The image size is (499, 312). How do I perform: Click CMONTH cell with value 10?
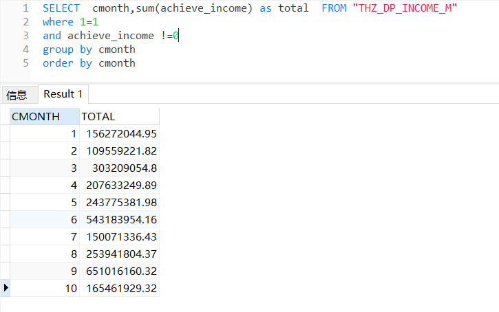pos(45,288)
